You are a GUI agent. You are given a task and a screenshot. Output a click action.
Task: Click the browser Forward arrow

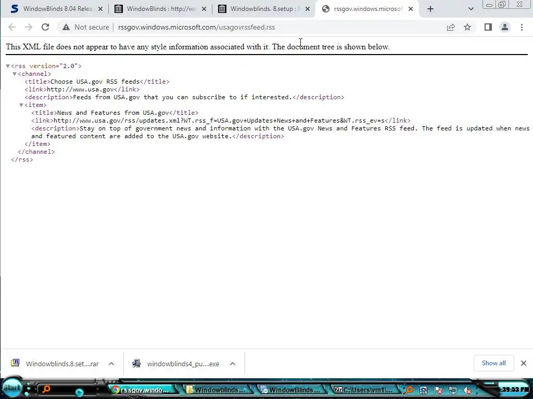point(29,27)
